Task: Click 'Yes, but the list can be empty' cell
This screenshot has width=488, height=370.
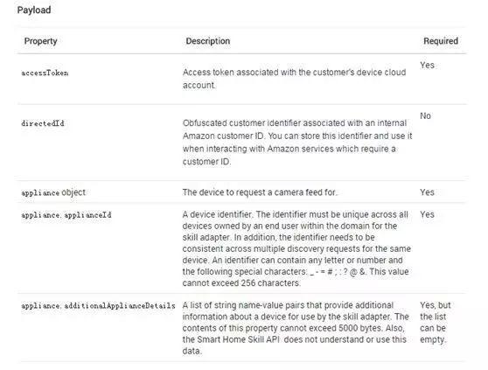Action: 436,322
